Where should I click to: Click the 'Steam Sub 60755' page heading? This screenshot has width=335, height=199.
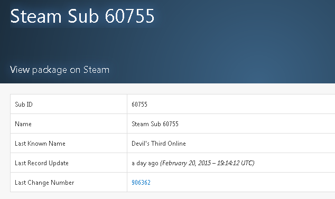[x=82, y=16]
